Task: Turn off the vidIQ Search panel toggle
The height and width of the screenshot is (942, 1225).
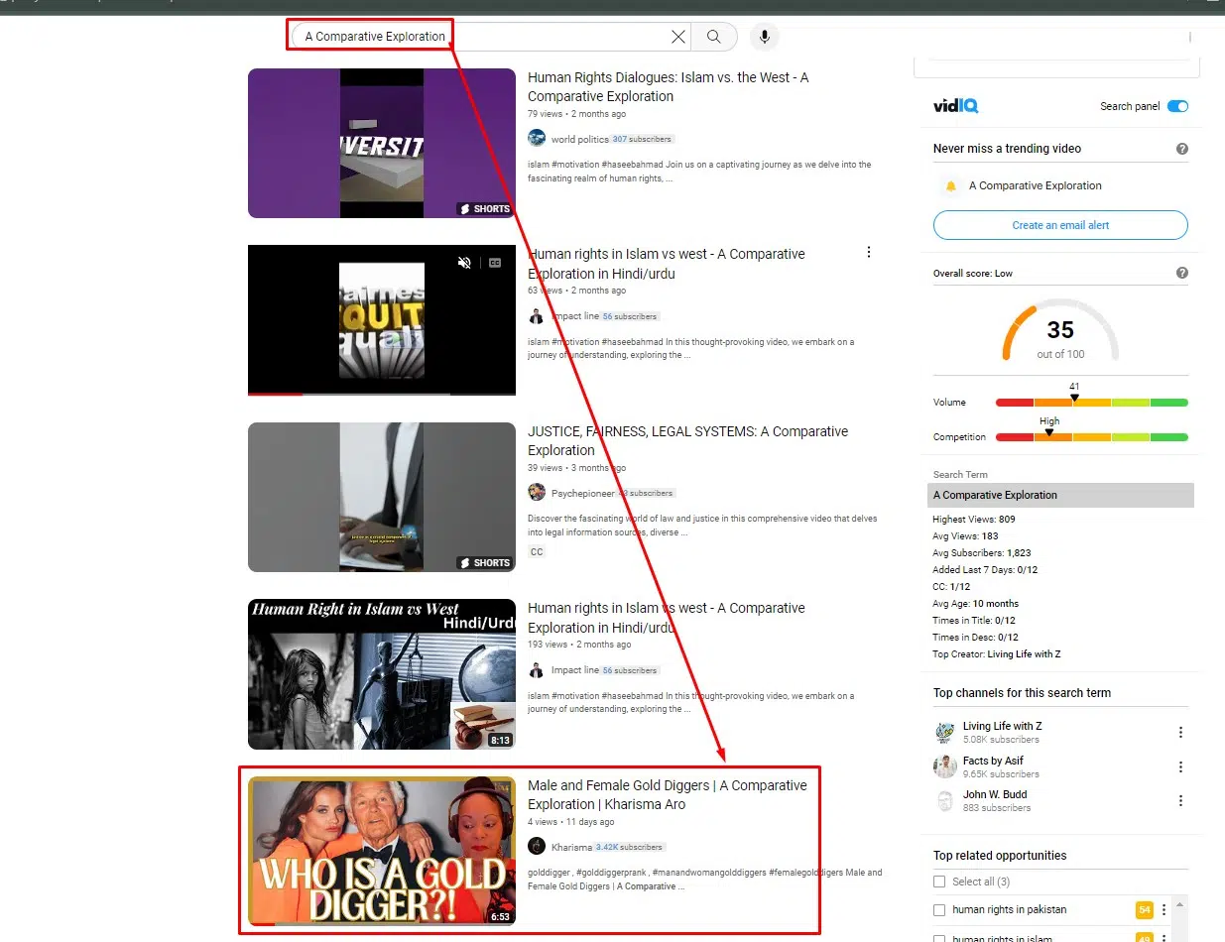Action: click(x=1177, y=106)
